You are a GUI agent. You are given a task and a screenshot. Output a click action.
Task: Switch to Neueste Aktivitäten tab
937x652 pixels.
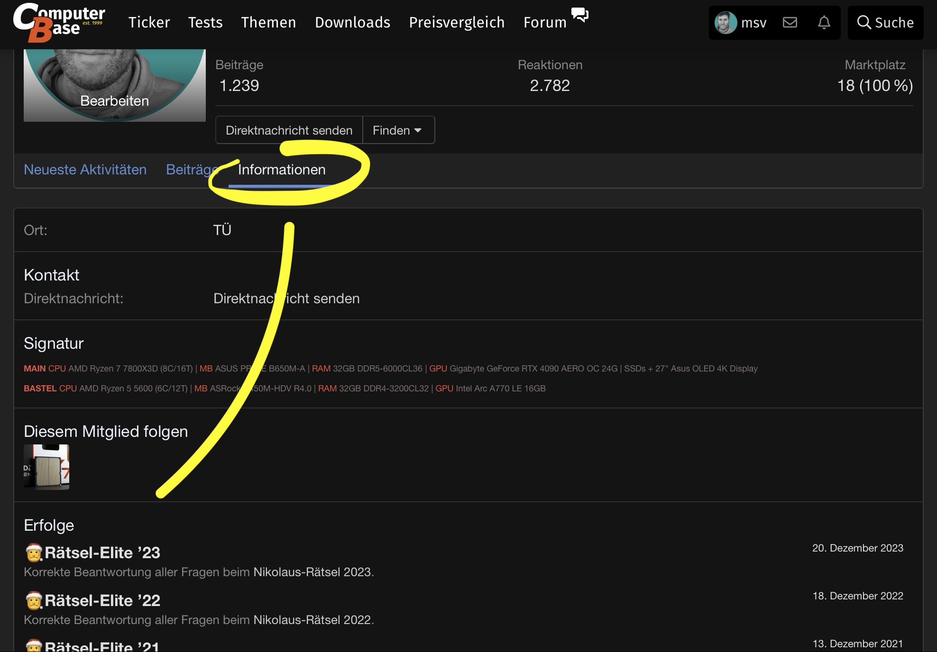(x=85, y=170)
